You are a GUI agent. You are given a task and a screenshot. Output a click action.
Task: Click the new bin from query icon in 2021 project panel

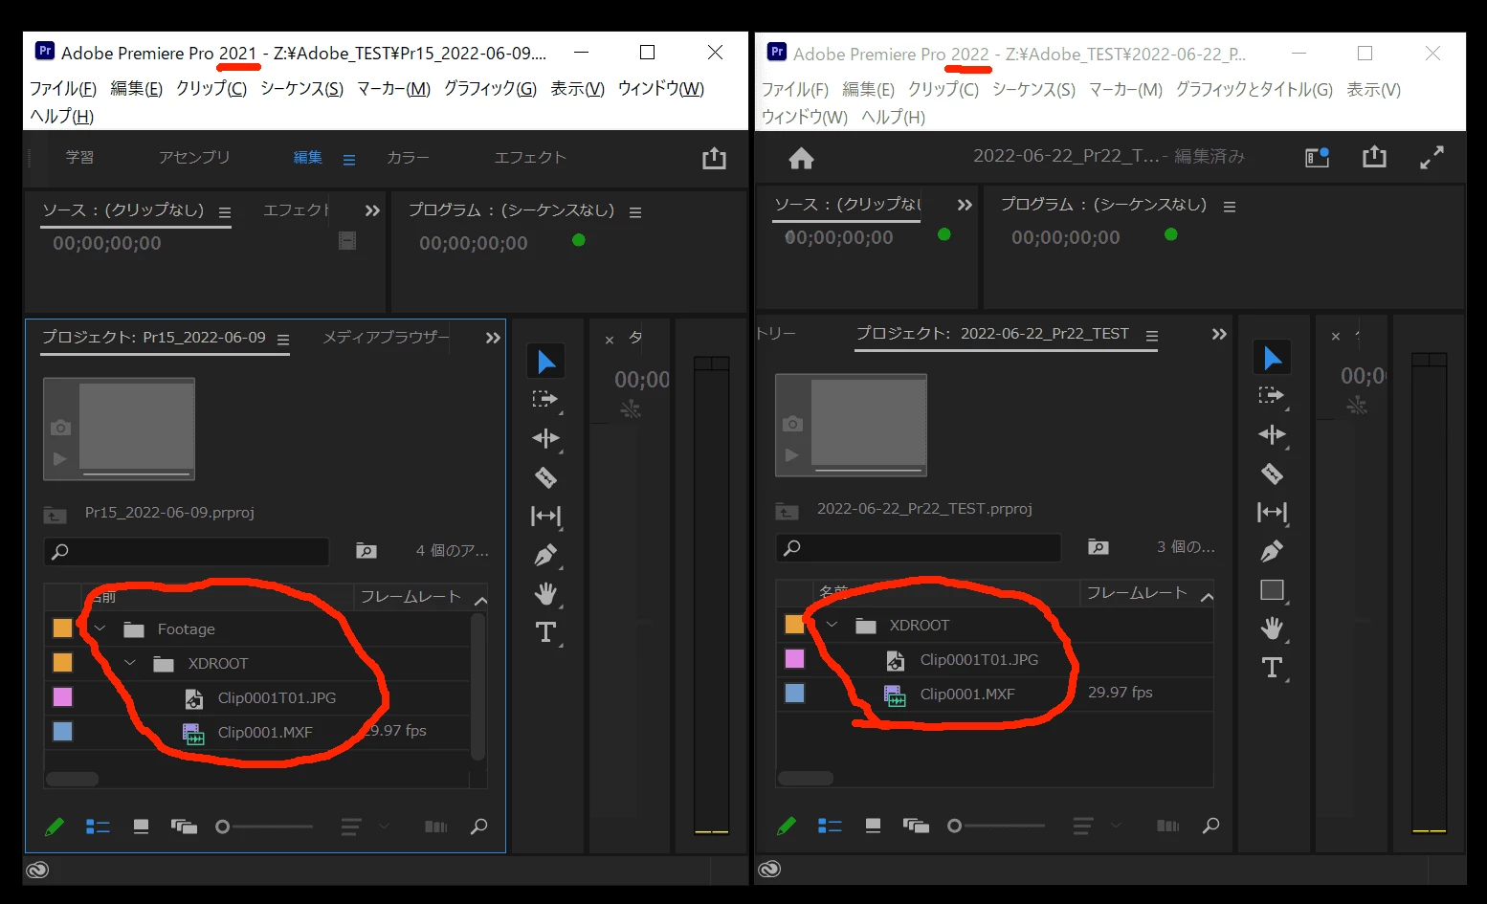point(366,550)
